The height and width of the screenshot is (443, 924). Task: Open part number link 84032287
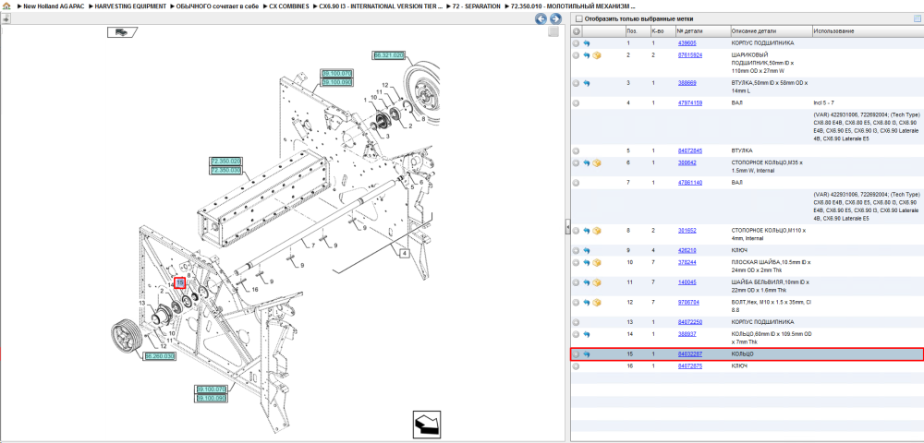coord(690,354)
